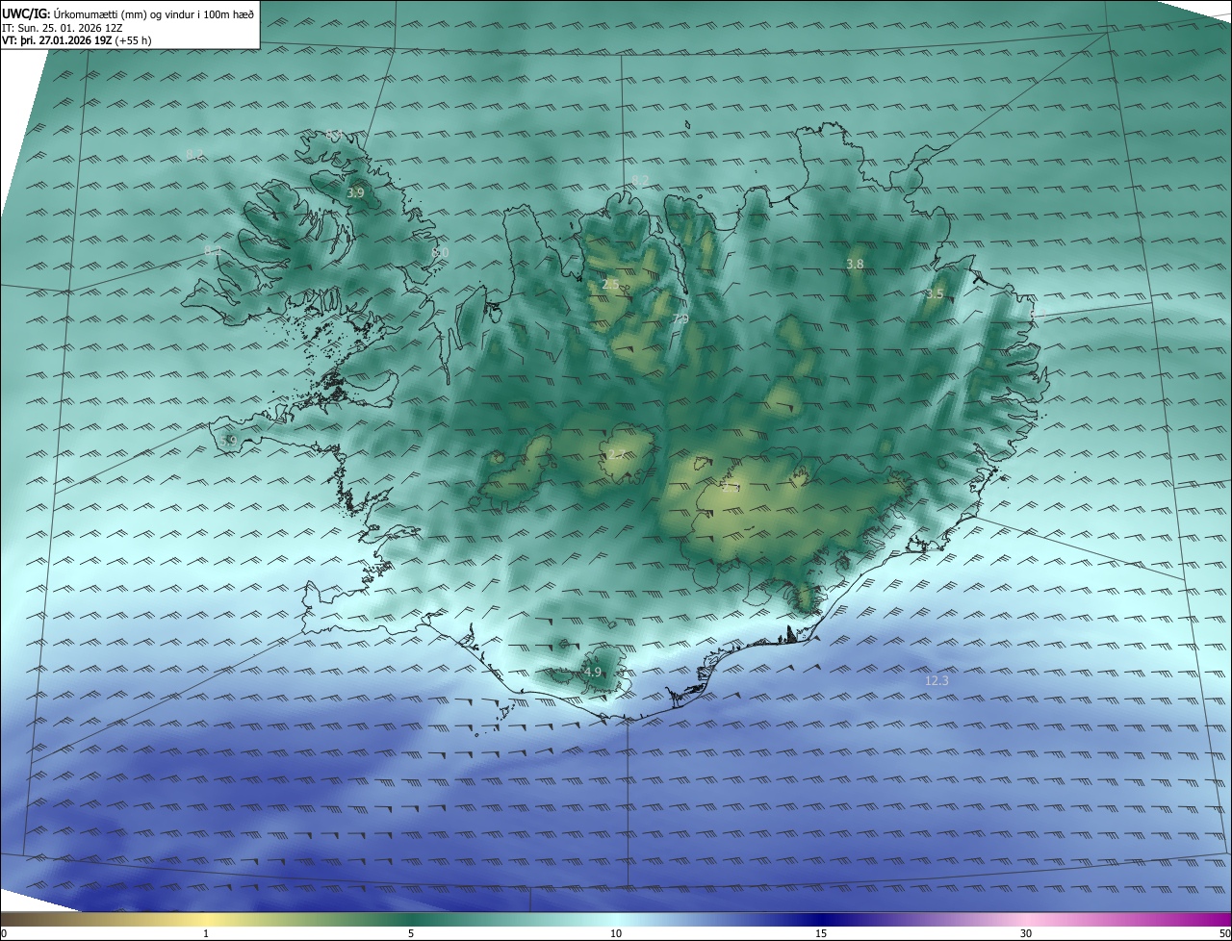Click the valid time line "VT: þri. 27.01.2026 19Z (+55 h)"
The width and height of the screenshot is (1232, 941).
click(x=77, y=40)
